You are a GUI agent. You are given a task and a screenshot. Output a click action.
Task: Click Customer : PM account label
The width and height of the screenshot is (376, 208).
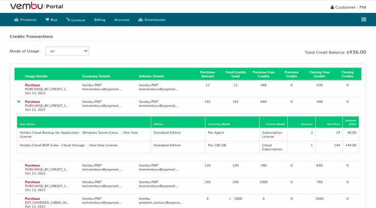pyautogui.click(x=351, y=7)
